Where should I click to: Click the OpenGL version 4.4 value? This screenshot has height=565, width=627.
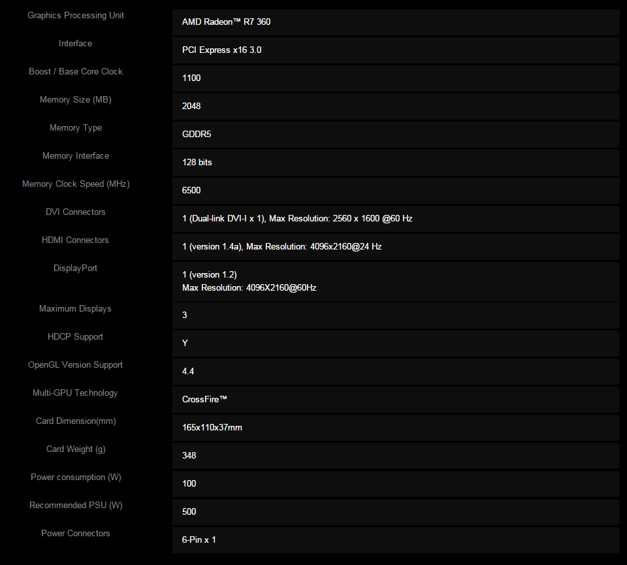[188, 371]
